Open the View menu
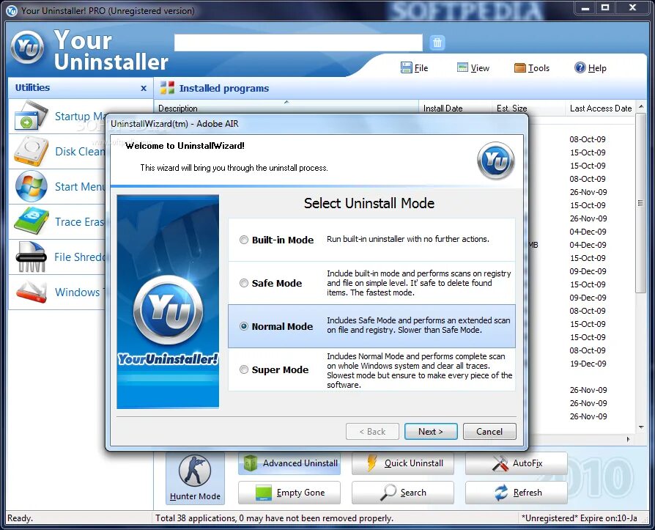Viewport: 655px width, 530px height. pyautogui.click(x=473, y=67)
